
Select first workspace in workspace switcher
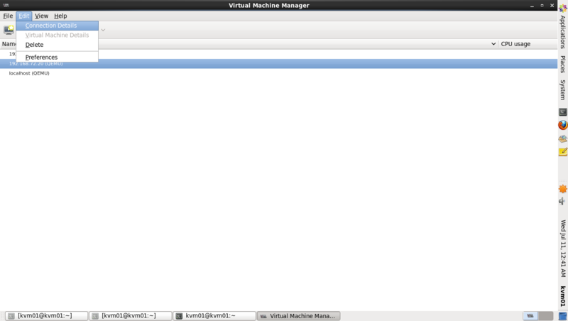[x=530, y=316]
